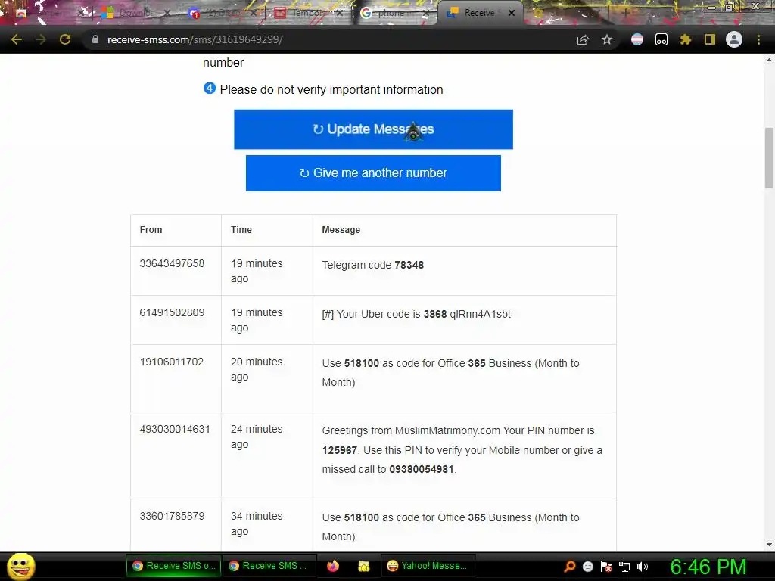Open the square face extension icon
This screenshot has width=775, height=581.
click(x=661, y=39)
